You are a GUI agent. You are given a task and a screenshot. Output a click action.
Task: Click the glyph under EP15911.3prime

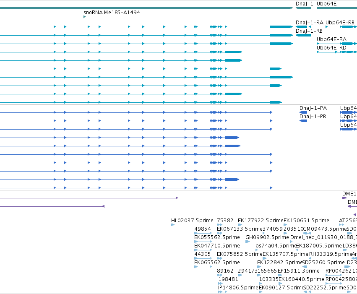pos(279,276)
